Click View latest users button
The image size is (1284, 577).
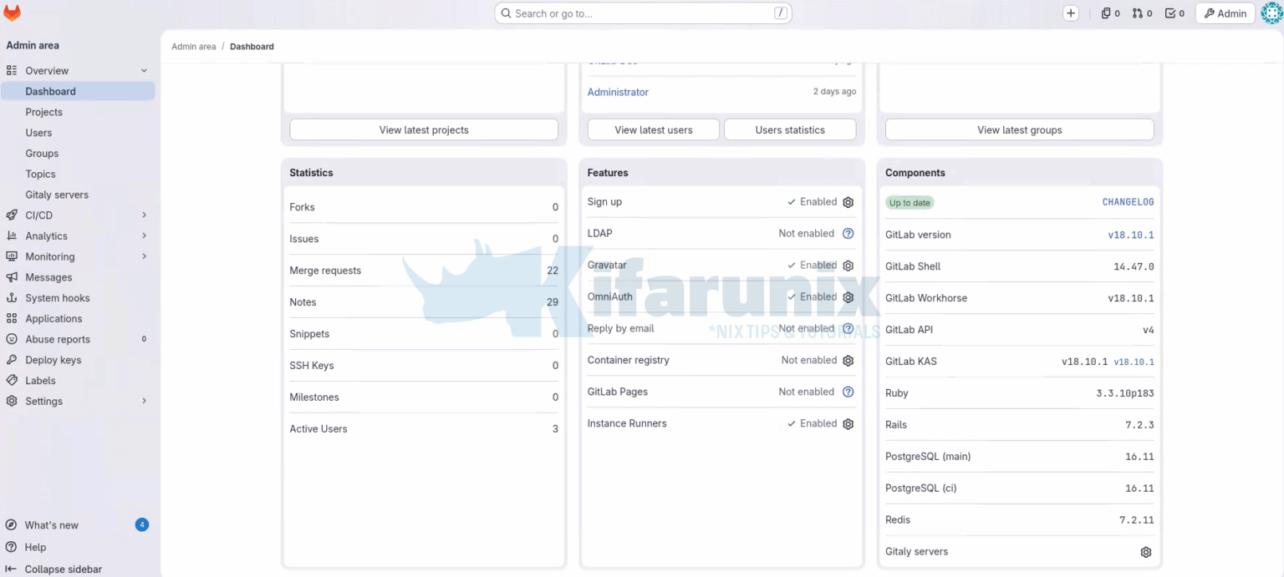[654, 130]
